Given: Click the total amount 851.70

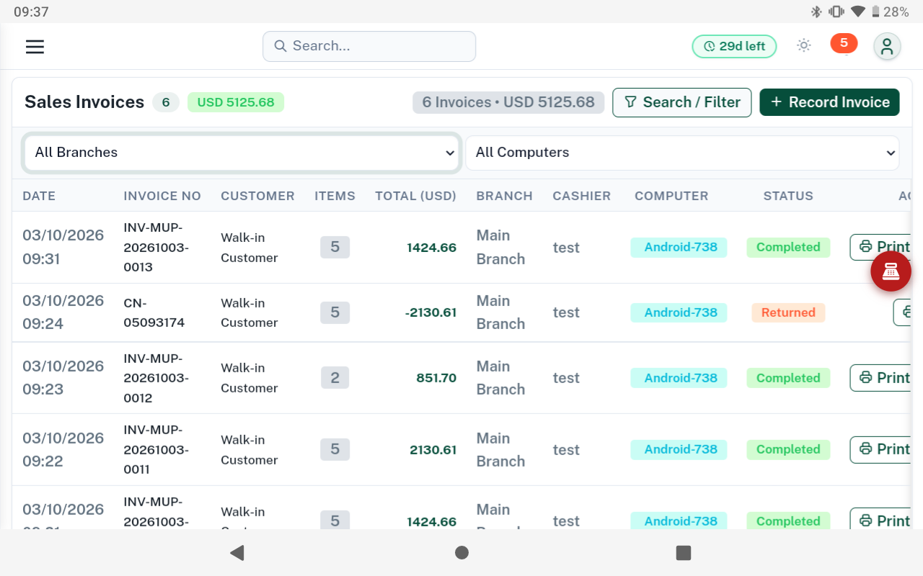Looking at the screenshot, I should click(436, 378).
